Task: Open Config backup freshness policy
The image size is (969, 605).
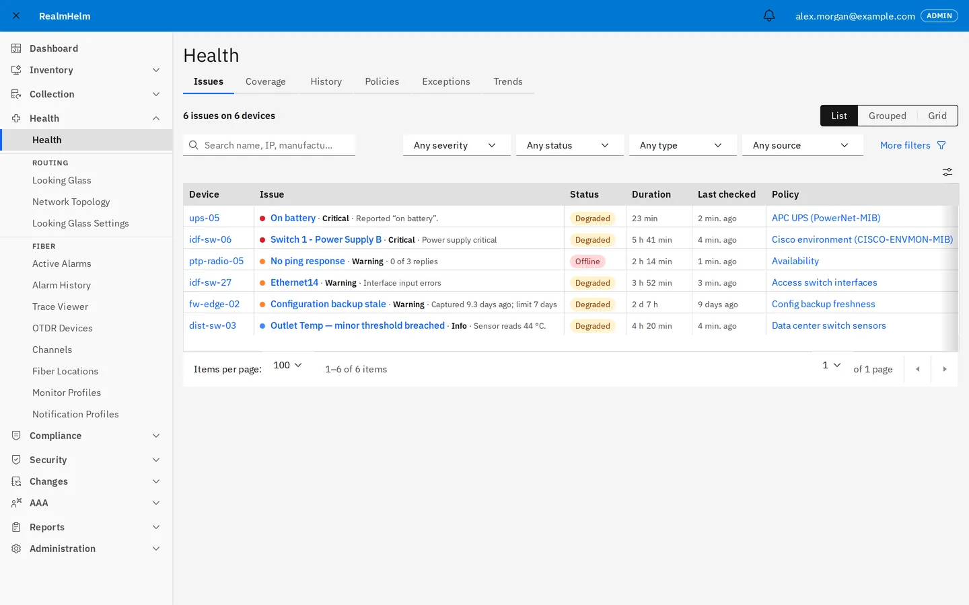Action: 823,304
